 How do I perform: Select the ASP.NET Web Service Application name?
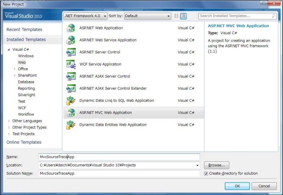[108, 40]
